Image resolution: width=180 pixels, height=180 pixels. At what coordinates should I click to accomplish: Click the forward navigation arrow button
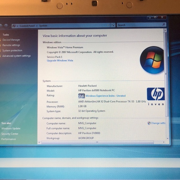click(6, 26)
